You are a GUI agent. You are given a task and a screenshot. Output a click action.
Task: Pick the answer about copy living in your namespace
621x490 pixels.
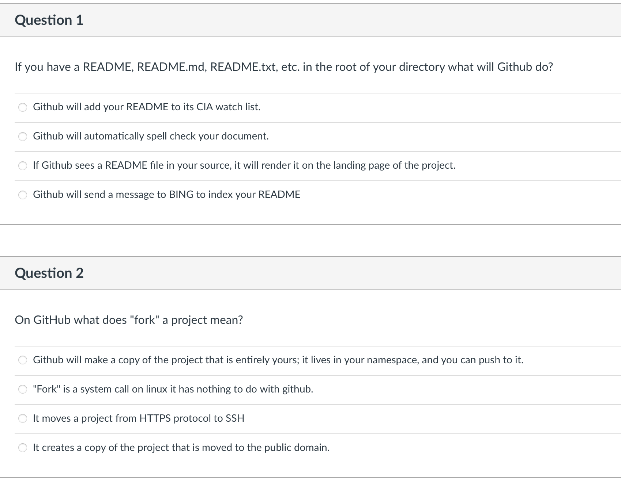(x=23, y=360)
